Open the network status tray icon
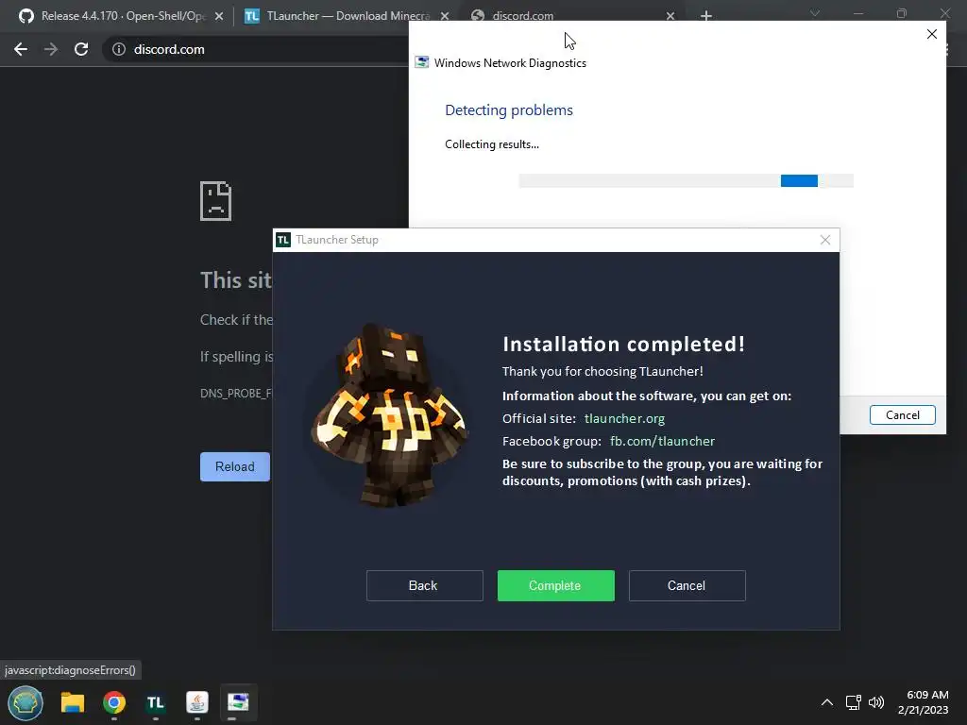The height and width of the screenshot is (725, 967). [x=853, y=702]
